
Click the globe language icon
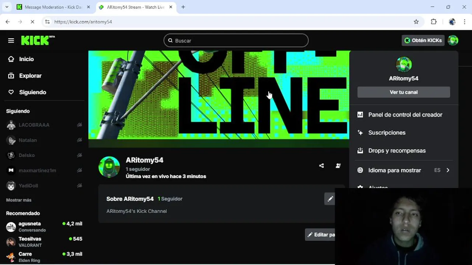[x=360, y=170]
